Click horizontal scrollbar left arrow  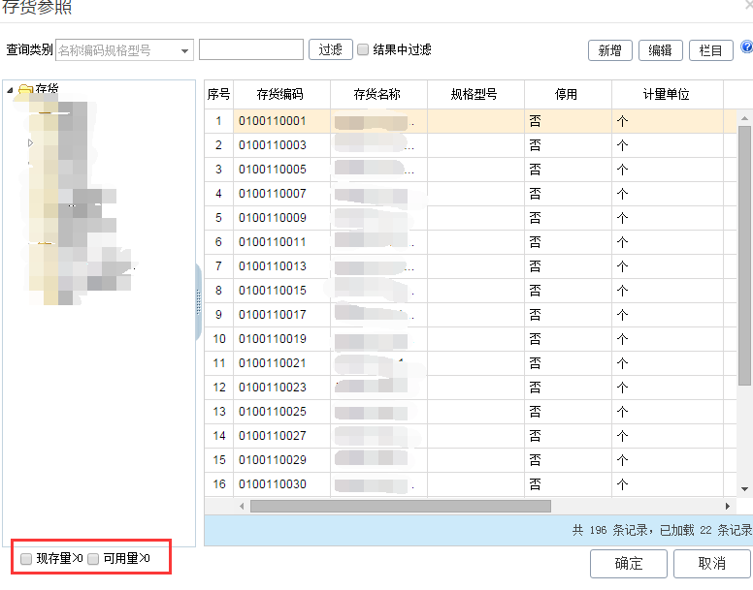tap(243, 506)
